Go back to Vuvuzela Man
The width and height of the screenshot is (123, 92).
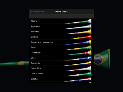click(x=38, y=11)
